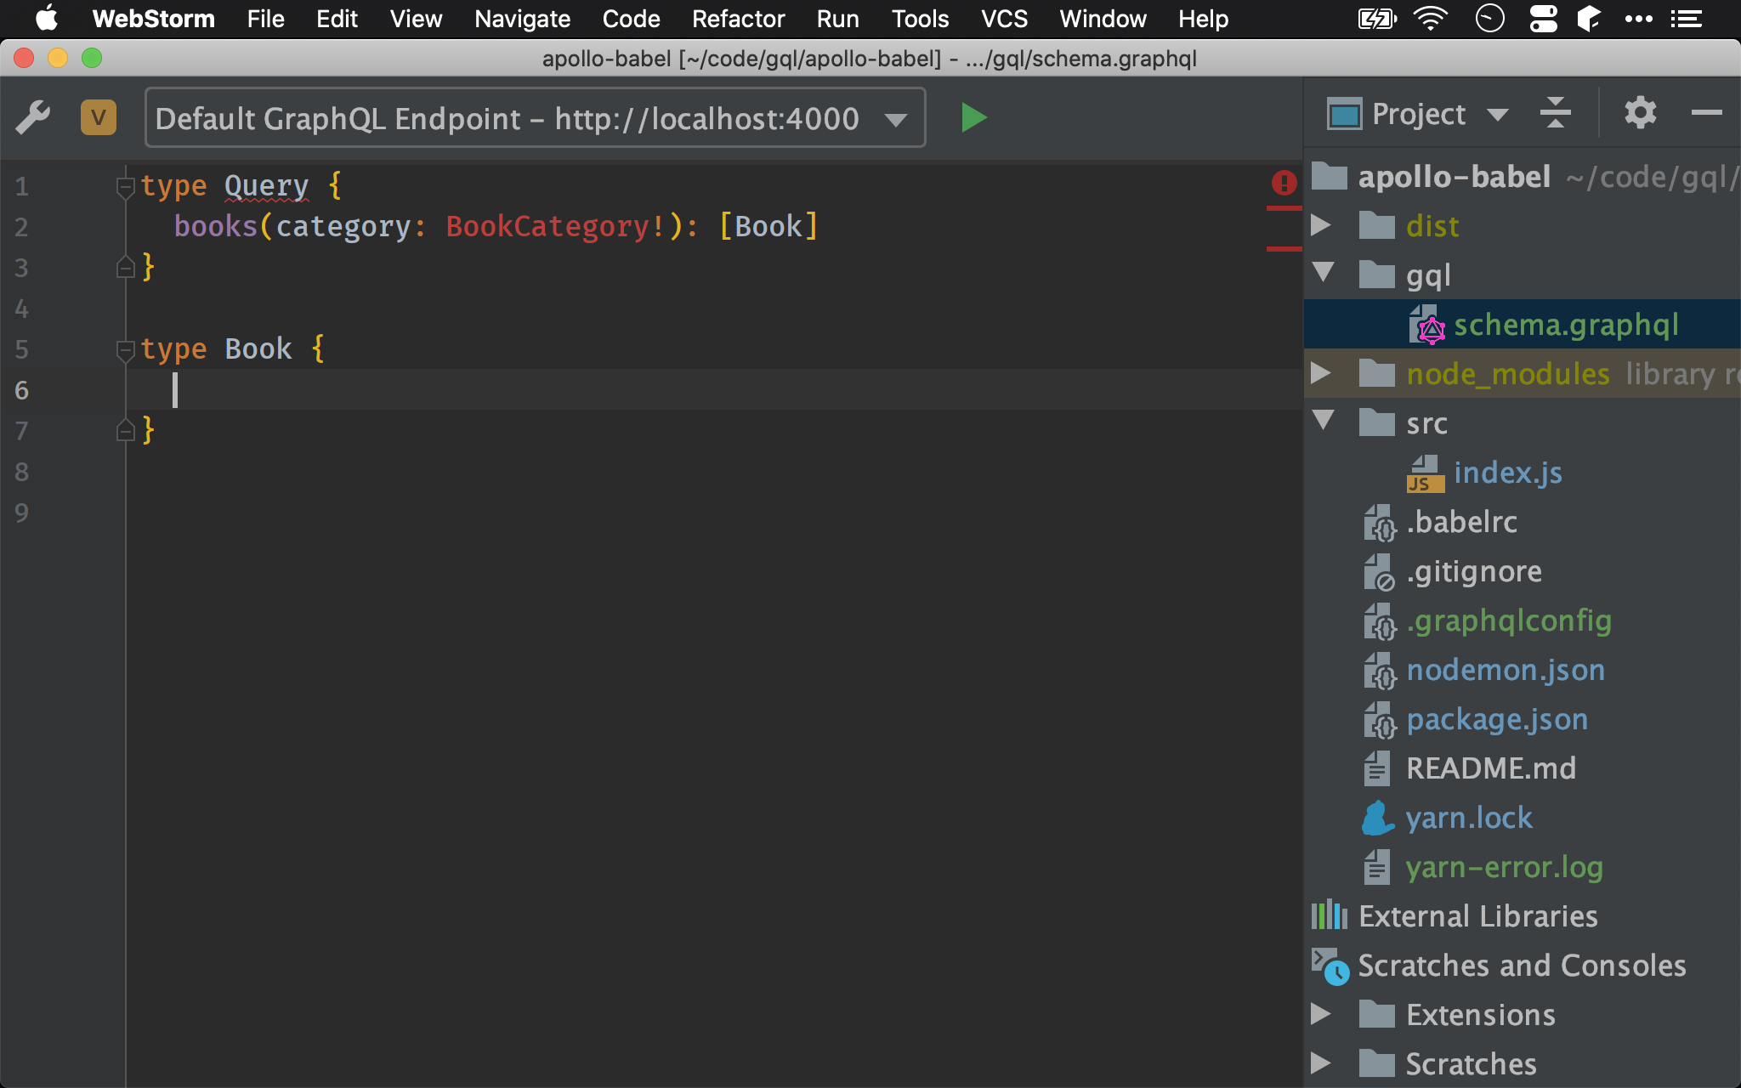Select the Navigate menu item

click(x=521, y=18)
